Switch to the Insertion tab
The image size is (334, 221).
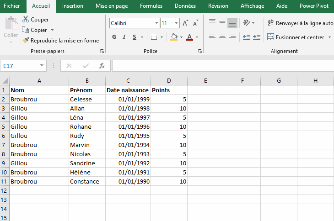pyautogui.click(x=73, y=6)
